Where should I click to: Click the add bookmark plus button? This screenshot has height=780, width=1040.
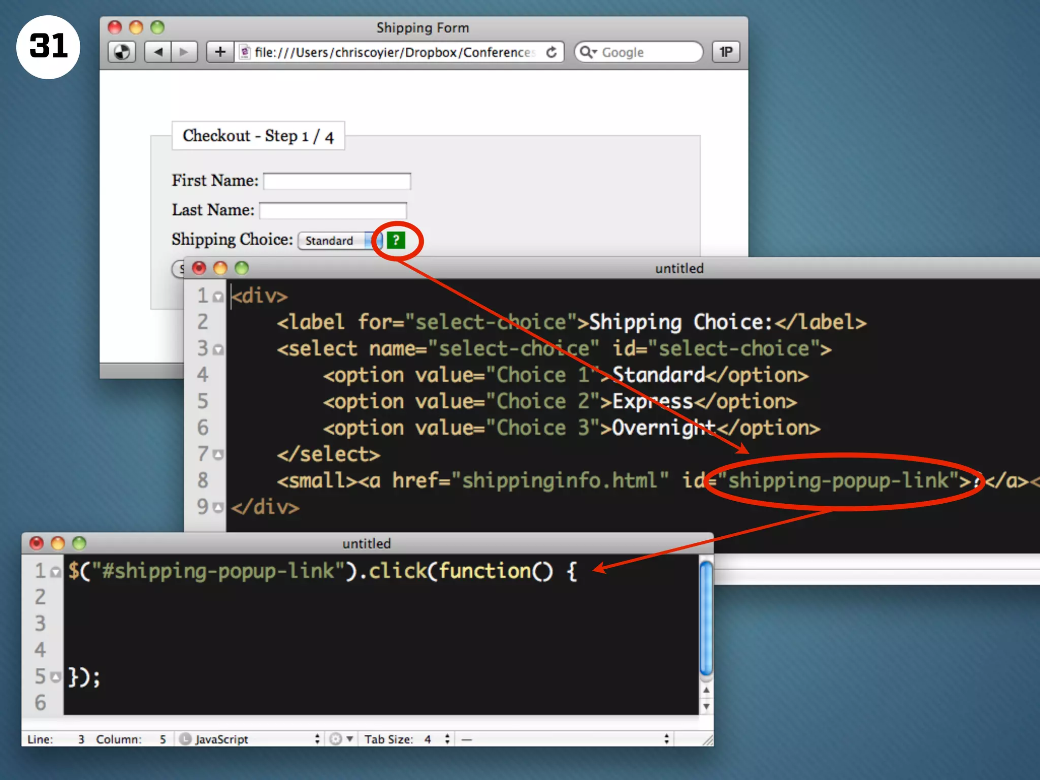tap(220, 52)
